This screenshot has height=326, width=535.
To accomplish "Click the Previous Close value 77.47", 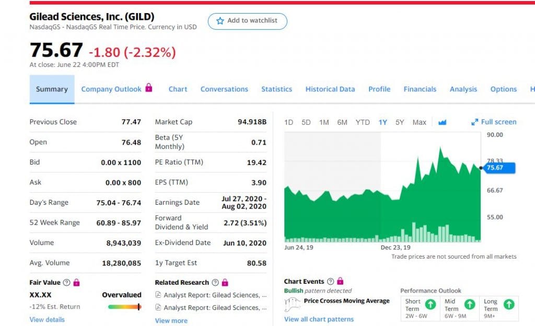I will pos(131,122).
